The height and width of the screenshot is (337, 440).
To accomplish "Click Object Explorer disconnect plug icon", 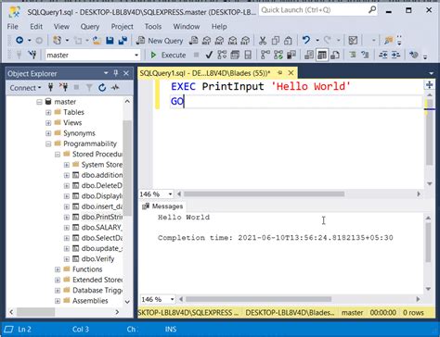I will [x=63, y=88].
